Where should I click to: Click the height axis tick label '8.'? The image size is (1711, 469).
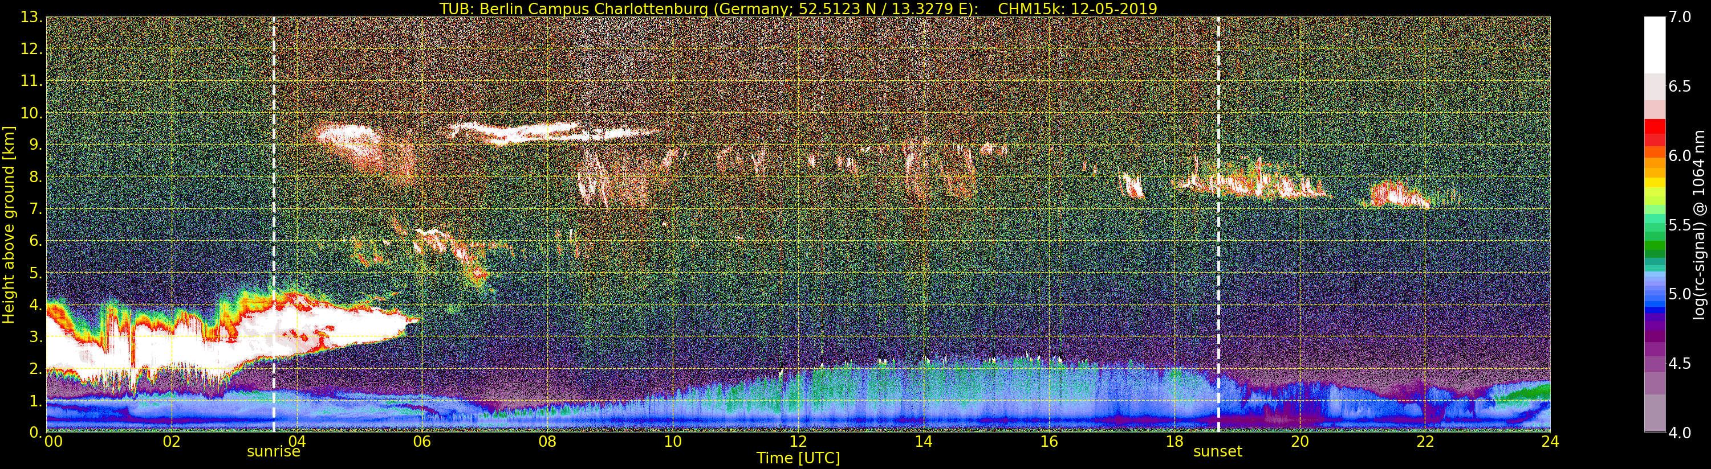tap(35, 177)
